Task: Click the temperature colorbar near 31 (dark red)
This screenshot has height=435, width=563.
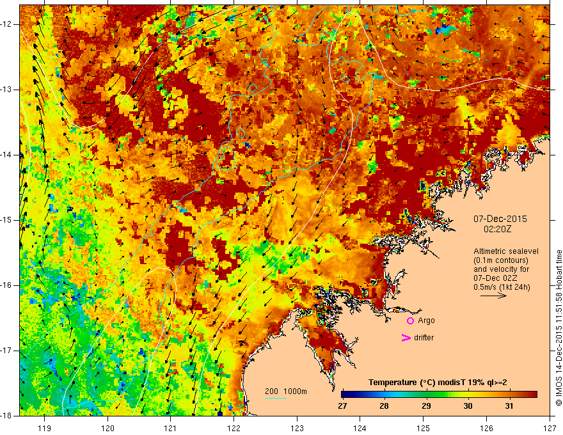Action: coord(509,395)
